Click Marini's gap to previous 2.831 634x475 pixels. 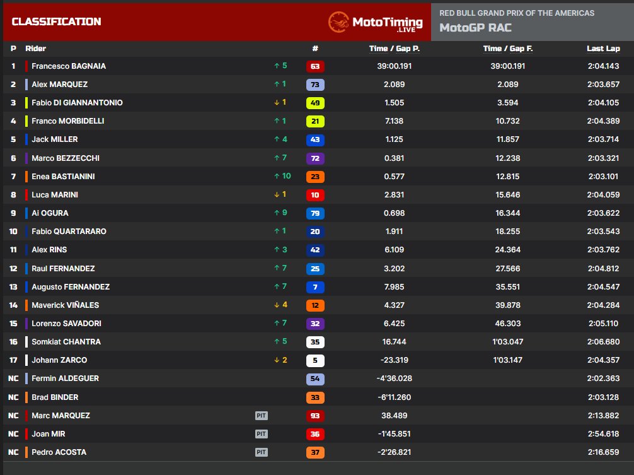point(395,195)
